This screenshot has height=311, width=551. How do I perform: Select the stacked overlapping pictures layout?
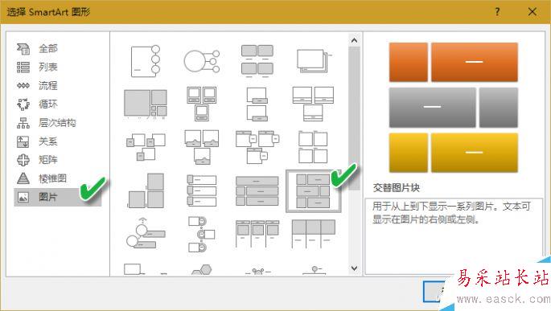tap(314, 61)
